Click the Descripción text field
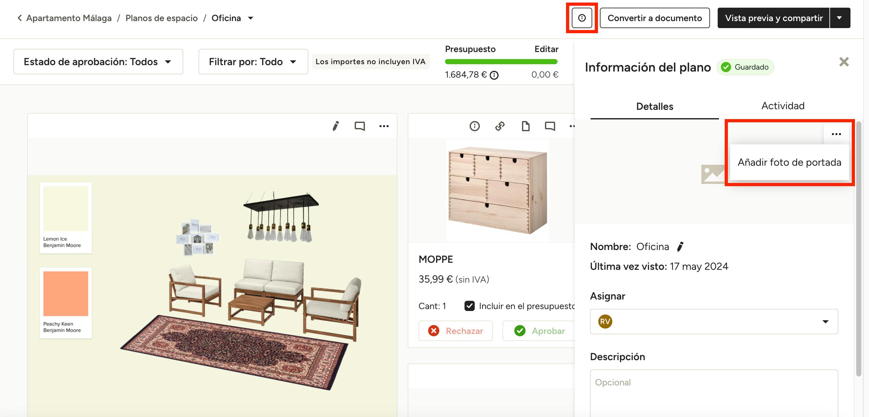Screen dimensions: 869x417 click(x=714, y=393)
